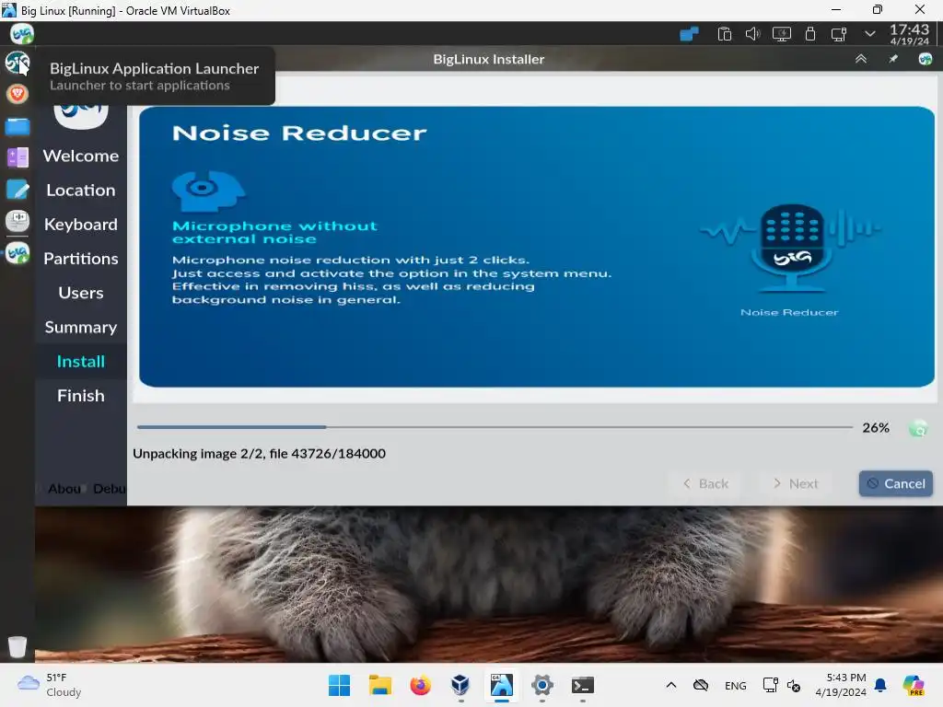
Task: Launch Brave browser from the dock
Action: click(x=17, y=94)
